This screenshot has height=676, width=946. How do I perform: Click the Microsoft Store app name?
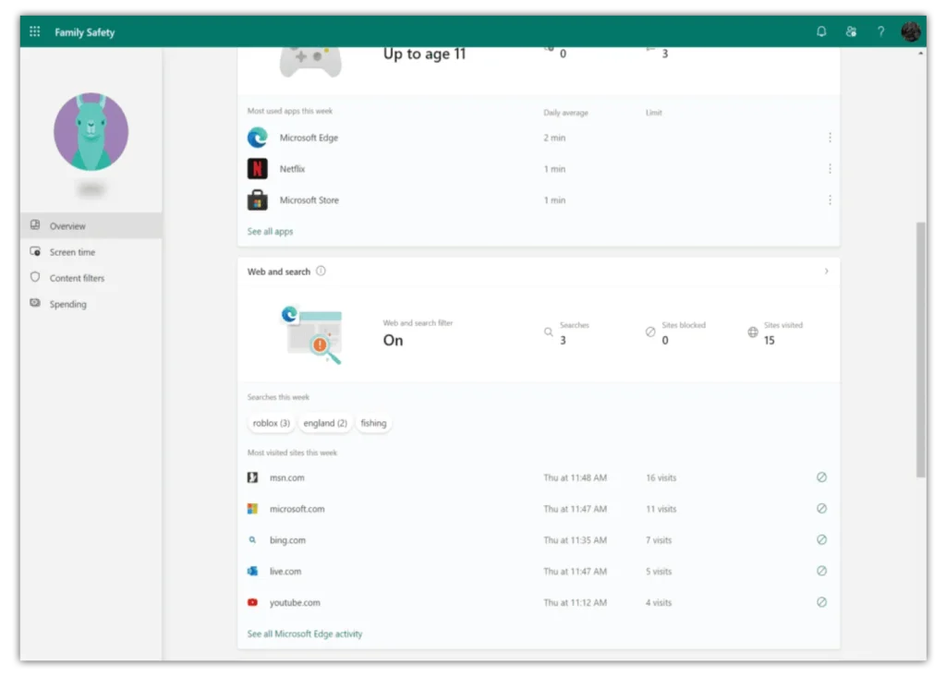pos(309,200)
